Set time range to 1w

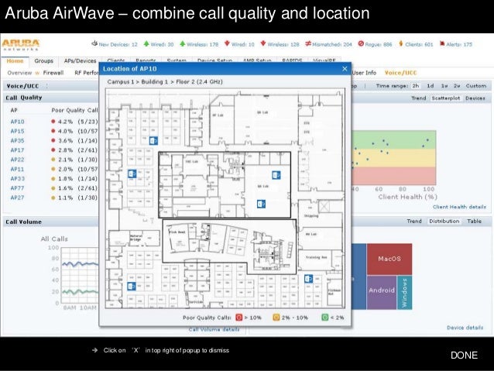click(x=444, y=86)
